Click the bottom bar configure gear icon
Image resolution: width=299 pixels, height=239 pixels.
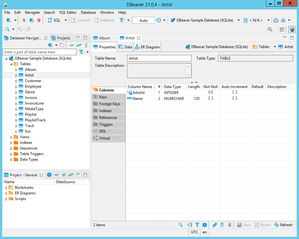point(205,225)
